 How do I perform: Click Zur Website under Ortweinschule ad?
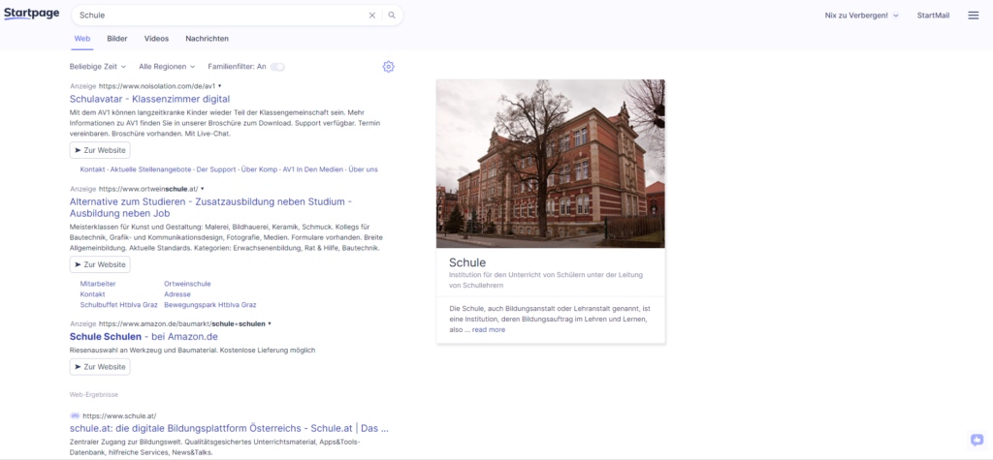coord(100,264)
